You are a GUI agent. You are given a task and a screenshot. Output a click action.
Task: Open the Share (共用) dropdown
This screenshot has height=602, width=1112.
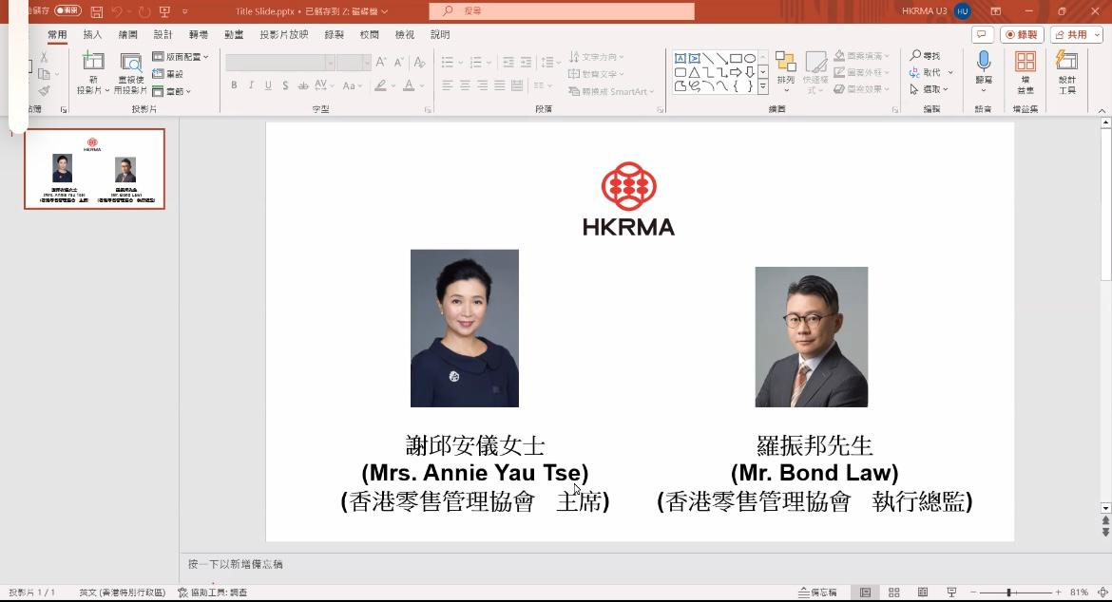pyautogui.click(x=1076, y=35)
